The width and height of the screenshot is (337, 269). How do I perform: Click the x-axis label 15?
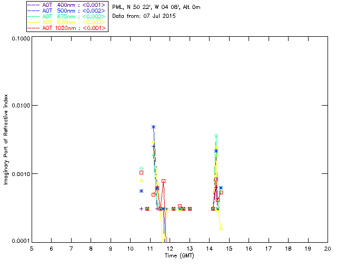229,249
